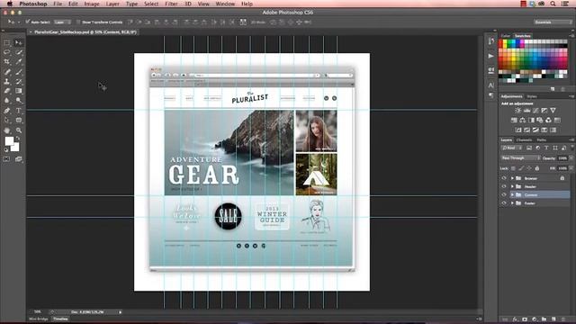Click the Auto-Align Layers icon in options bar

pyautogui.click(x=243, y=22)
